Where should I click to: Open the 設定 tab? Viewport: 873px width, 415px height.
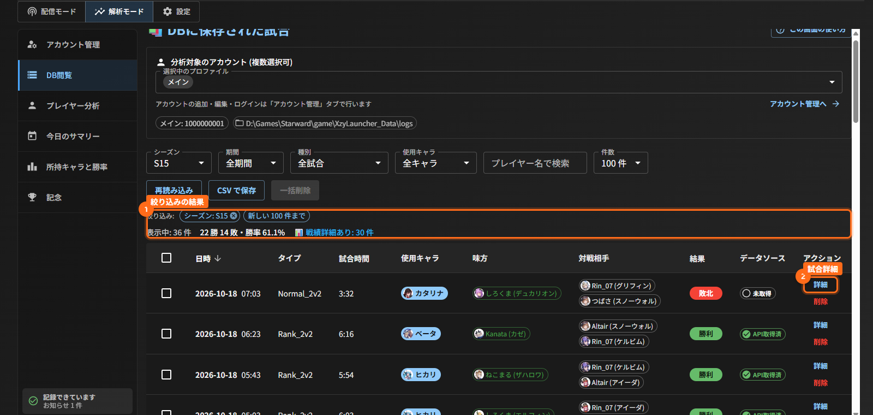pos(176,11)
